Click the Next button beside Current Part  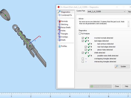pos(129,12)
